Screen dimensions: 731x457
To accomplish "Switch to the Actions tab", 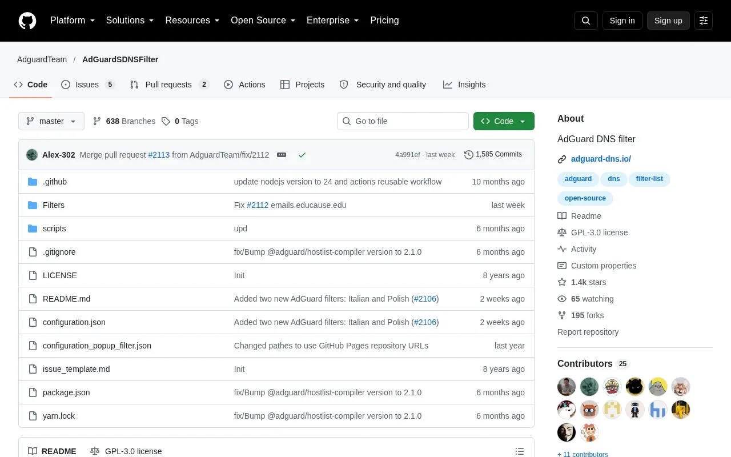I will [x=244, y=85].
